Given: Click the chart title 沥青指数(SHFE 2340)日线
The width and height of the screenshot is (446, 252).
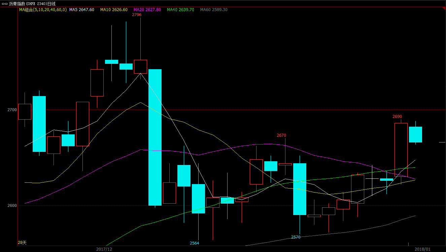Looking at the screenshot, I should pyautogui.click(x=32, y=4).
